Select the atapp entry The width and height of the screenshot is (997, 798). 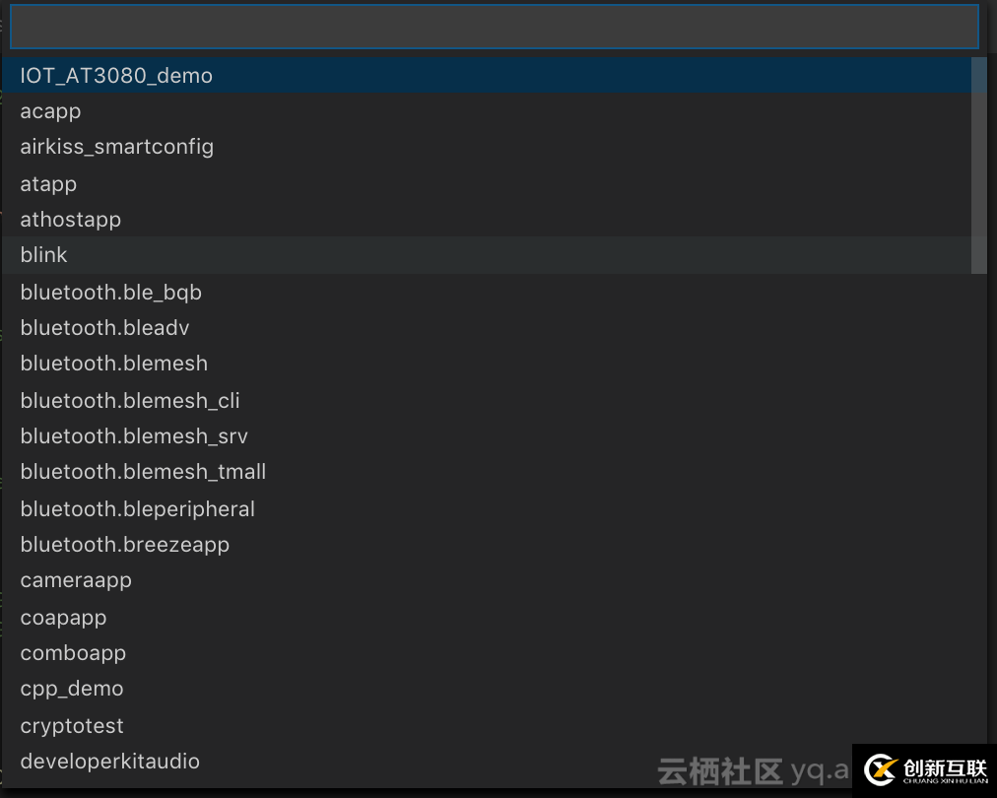(47, 183)
